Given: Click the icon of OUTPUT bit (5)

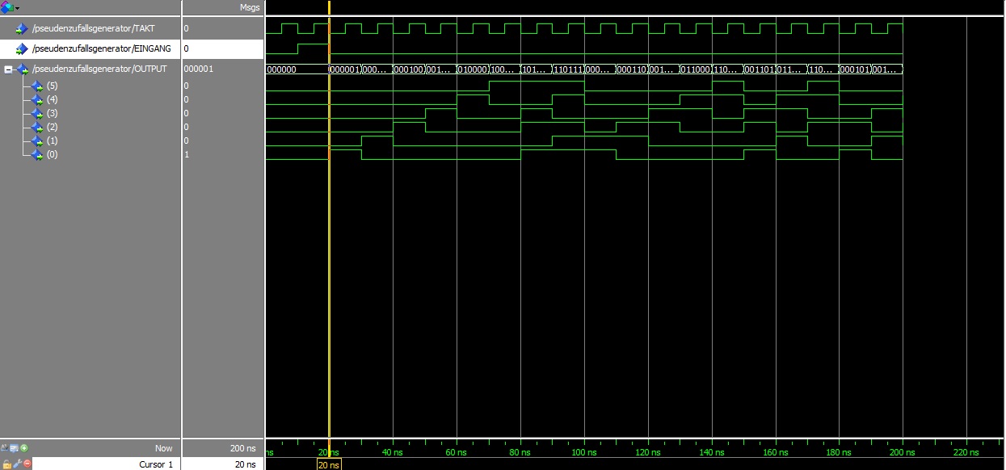Looking at the screenshot, I should pos(36,86).
